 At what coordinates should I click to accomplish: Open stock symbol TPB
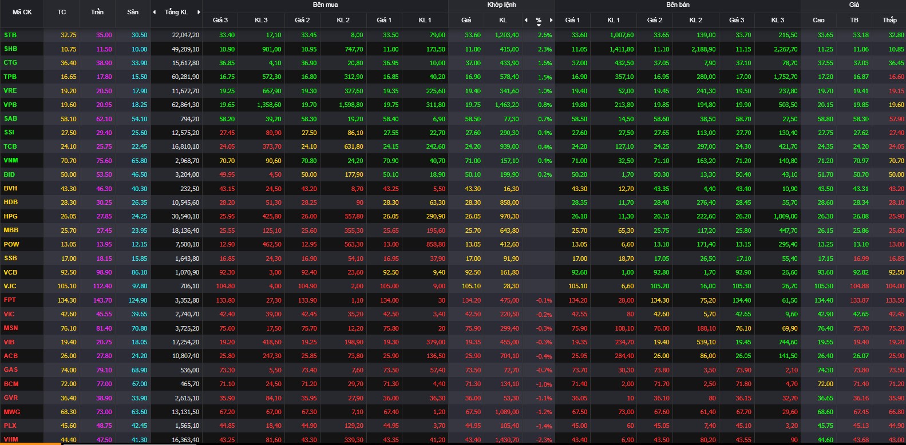coord(10,77)
